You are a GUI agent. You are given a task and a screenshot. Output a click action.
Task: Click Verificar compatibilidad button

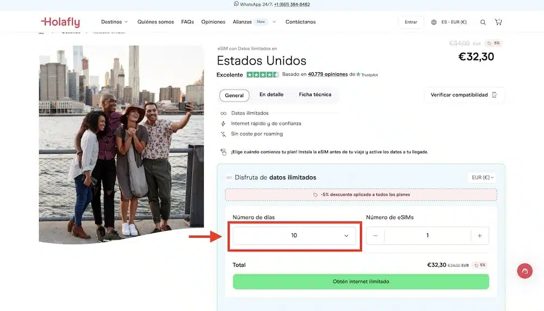(464, 95)
